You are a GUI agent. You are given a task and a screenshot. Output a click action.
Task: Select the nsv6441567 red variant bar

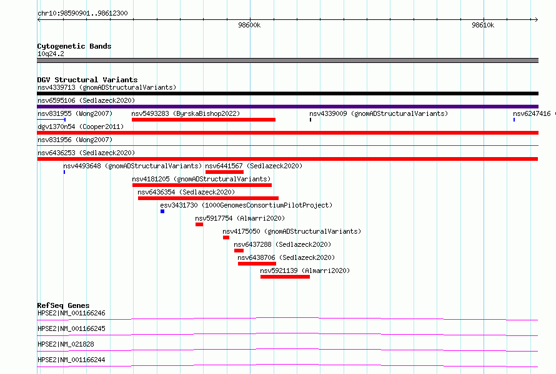point(224,172)
